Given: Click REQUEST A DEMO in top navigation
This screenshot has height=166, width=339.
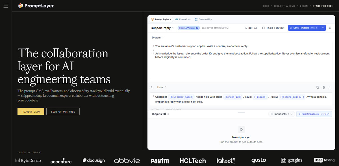Looking at the screenshot, I should pos(285,6).
